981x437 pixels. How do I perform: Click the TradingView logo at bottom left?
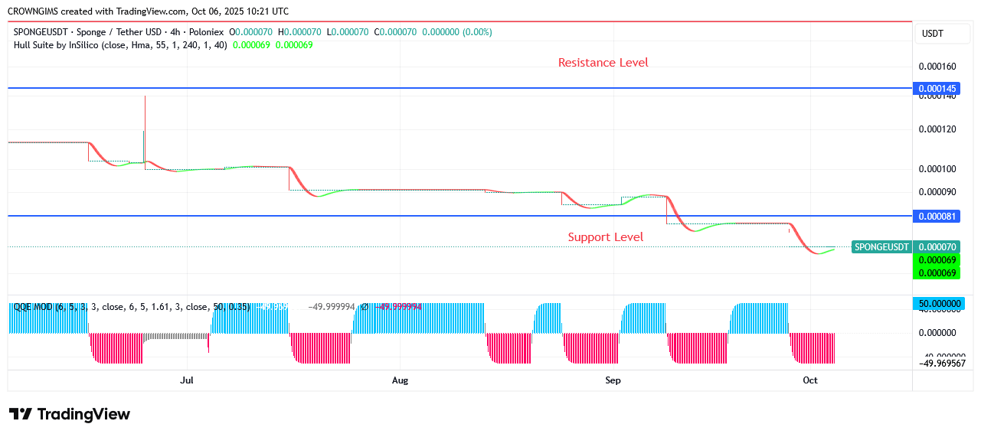click(70, 414)
